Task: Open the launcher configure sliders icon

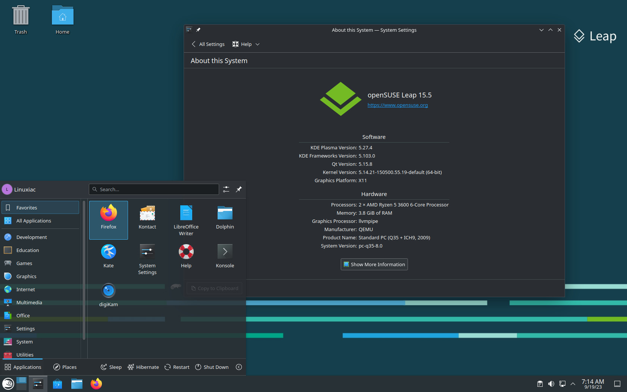Action: [226, 189]
